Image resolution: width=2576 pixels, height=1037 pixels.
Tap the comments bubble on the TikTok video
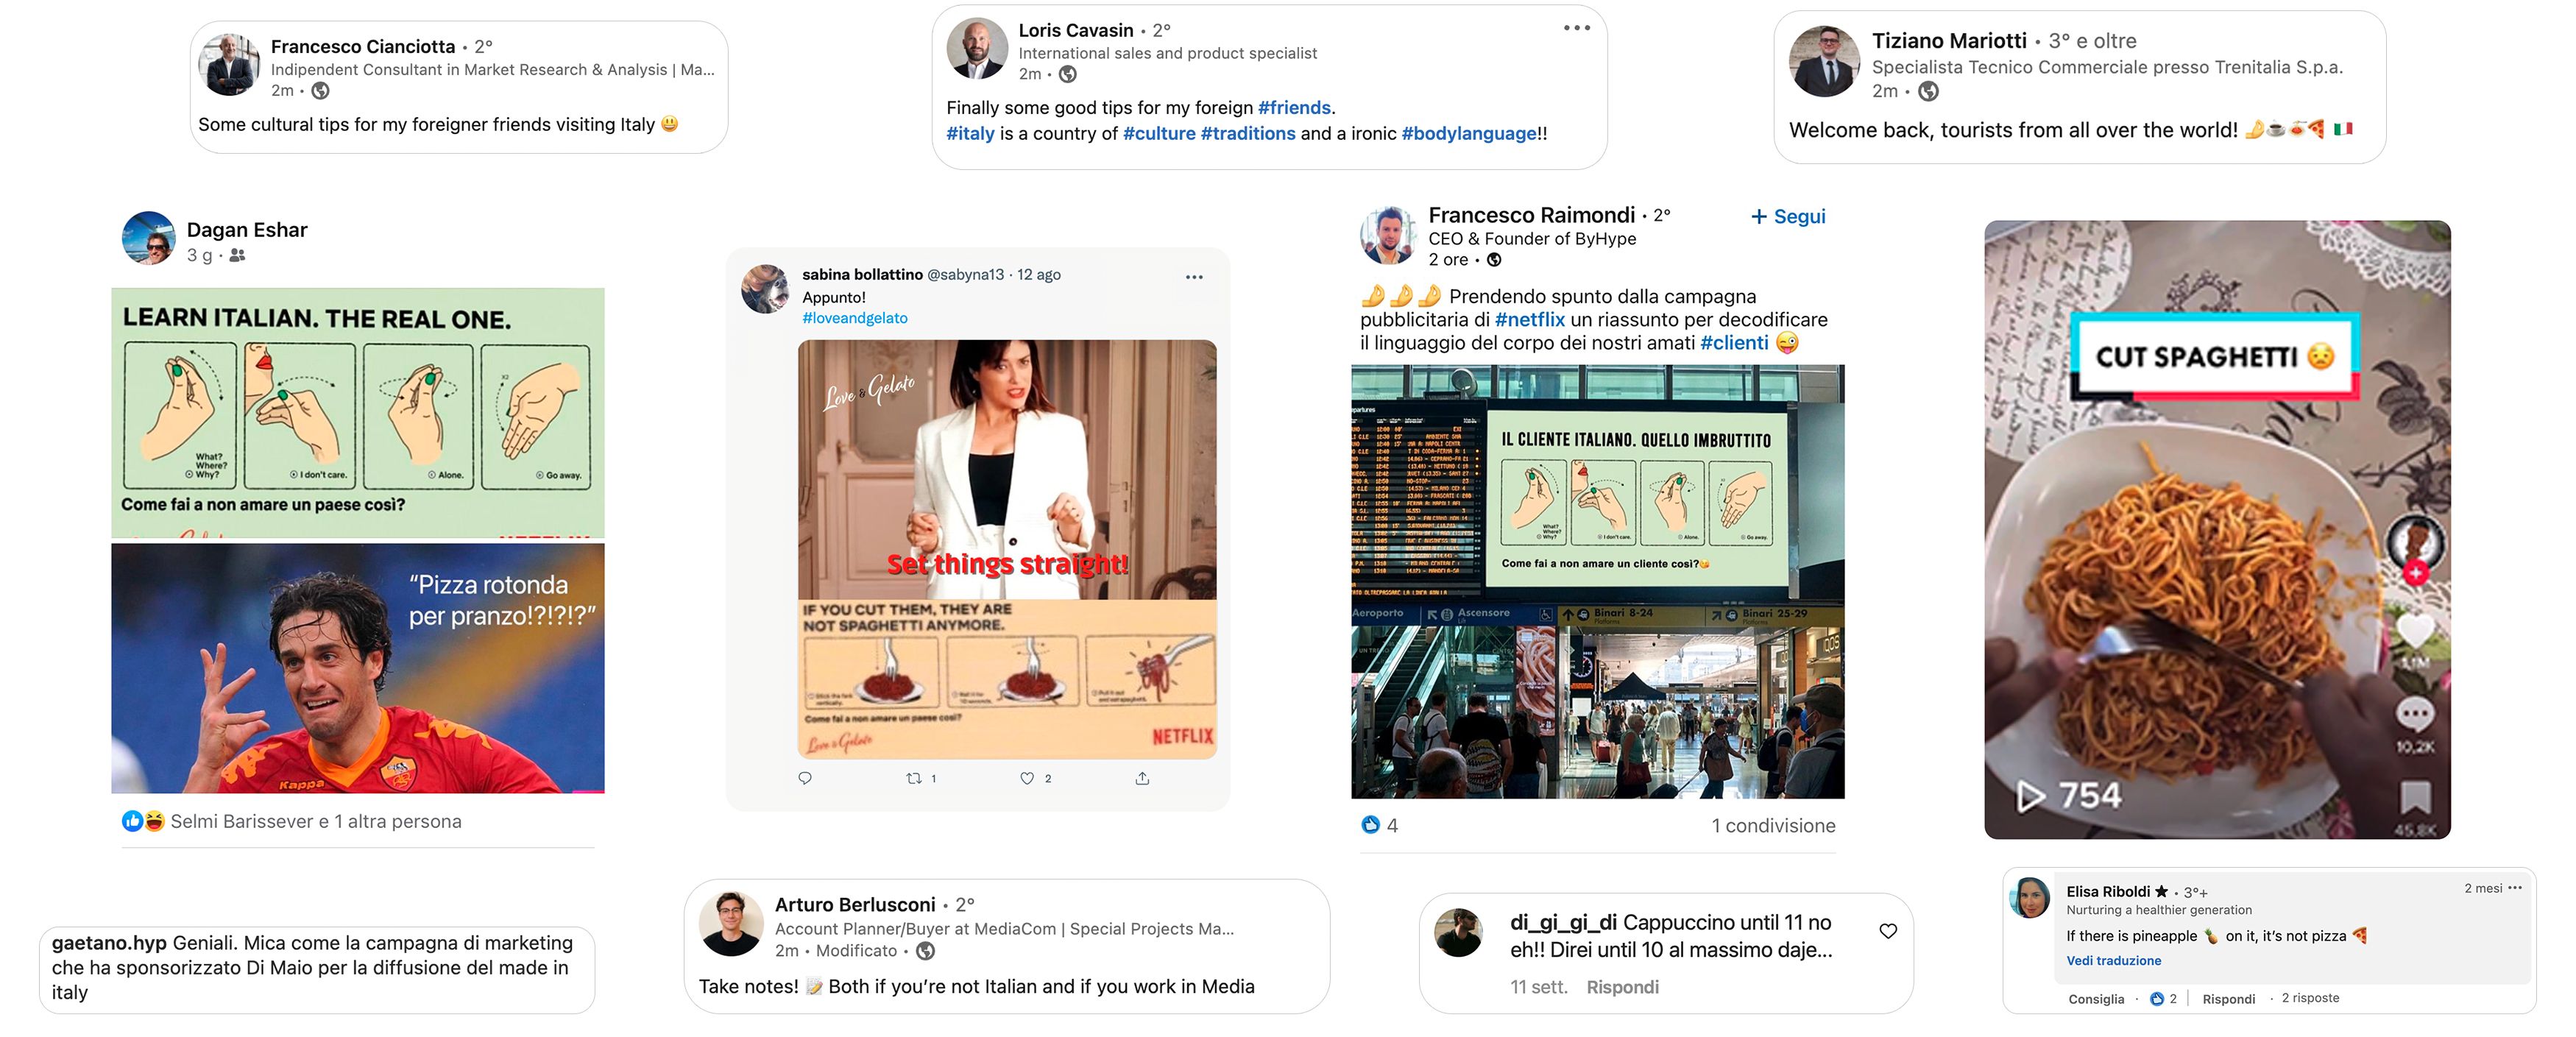(x=2415, y=714)
